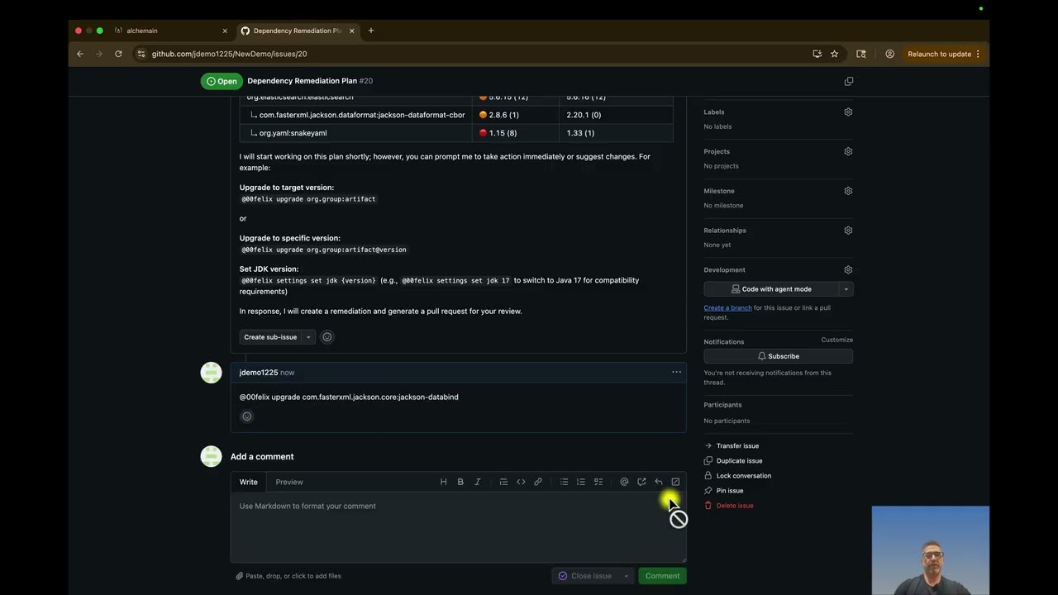This screenshot has height=595, width=1058.
Task: Bookmark this page with the star icon
Action: 835,54
